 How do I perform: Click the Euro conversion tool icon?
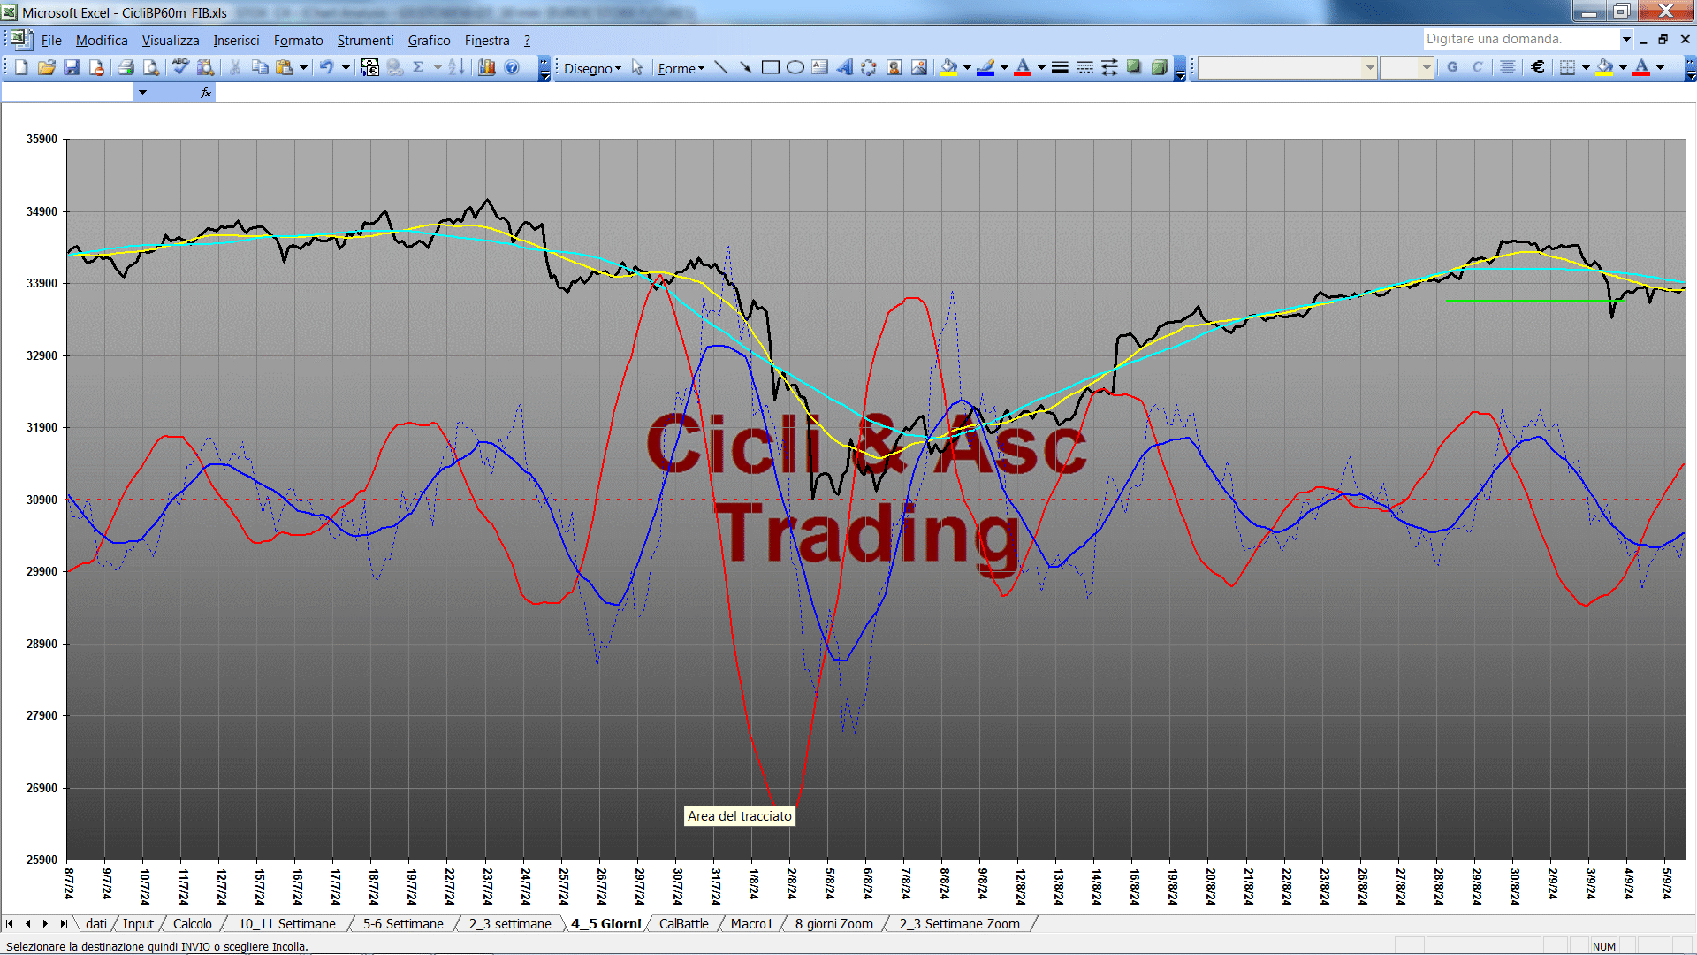370,67
